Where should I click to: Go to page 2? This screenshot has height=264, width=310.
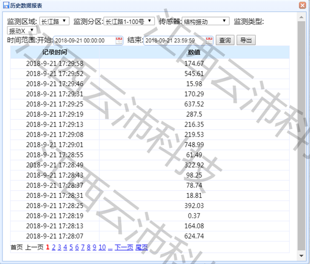(x=53, y=247)
